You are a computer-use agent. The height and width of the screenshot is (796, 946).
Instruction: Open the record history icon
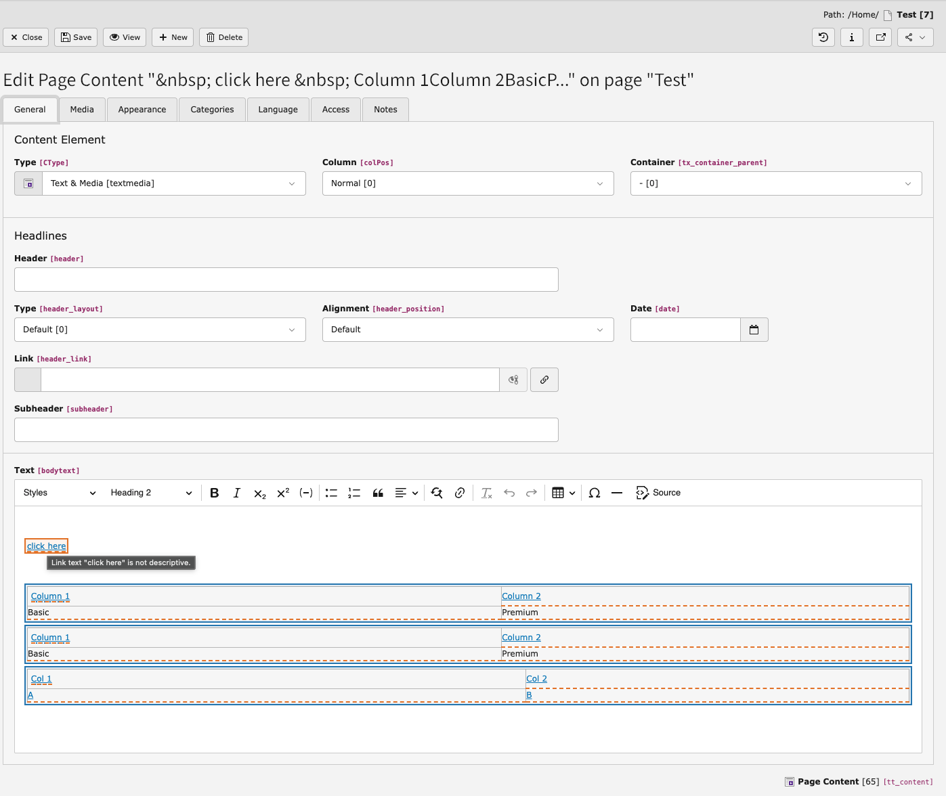click(823, 37)
